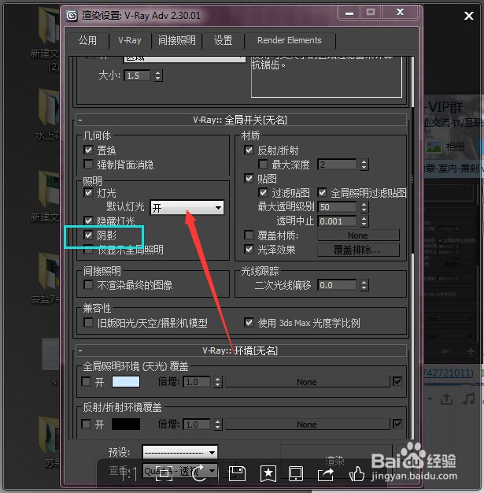484x493 pixels.
Task: Click the 透明中止 spinner arrows
Action: (x=364, y=221)
